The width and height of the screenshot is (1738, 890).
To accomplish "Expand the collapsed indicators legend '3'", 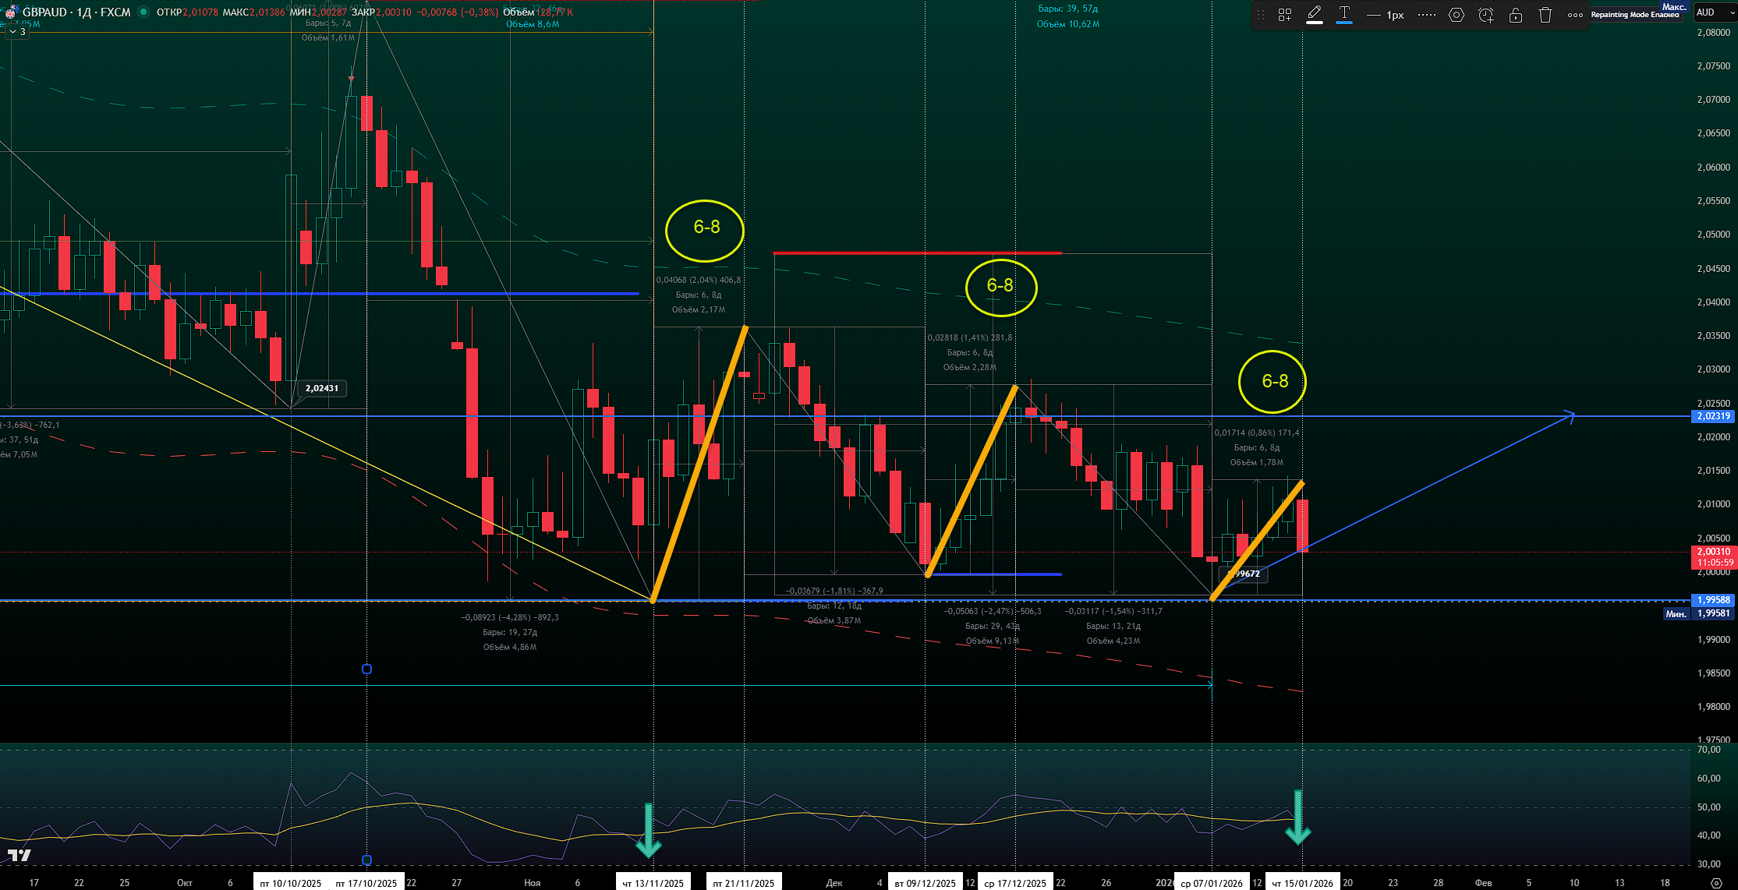I will pyautogui.click(x=18, y=32).
